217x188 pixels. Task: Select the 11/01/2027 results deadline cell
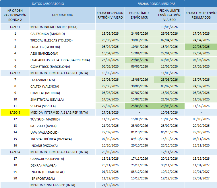click(x=201, y=165)
